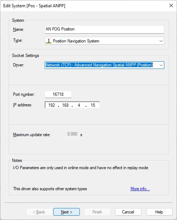Go to Next step
Viewport: 177px width, 220px height.
(67, 212)
